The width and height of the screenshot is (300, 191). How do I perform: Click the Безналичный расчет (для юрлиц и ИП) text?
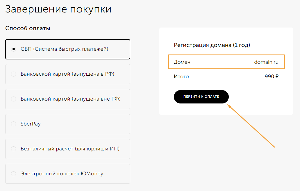[x=70, y=149]
